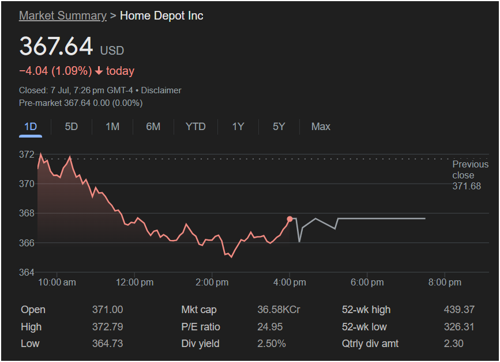
Task: Click the 368 price axis label
Action: 27,213
